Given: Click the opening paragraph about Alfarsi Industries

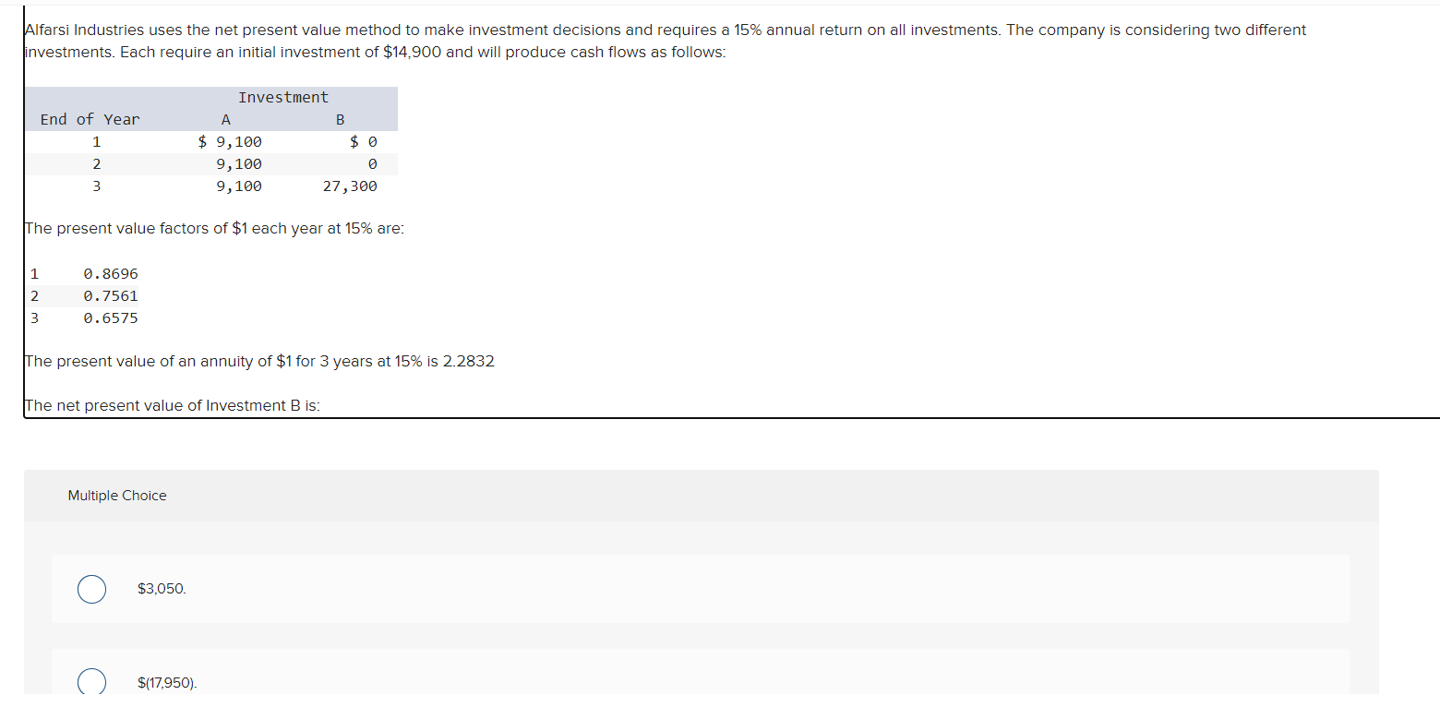Looking at the screenshot, I should coord(665,40).
